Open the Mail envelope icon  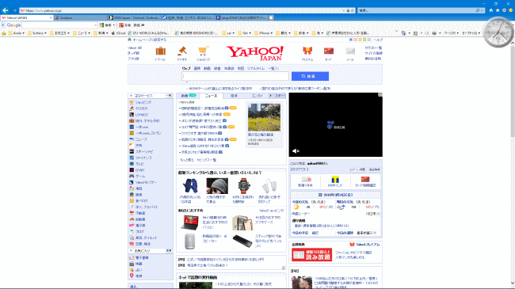pos(350,51)
